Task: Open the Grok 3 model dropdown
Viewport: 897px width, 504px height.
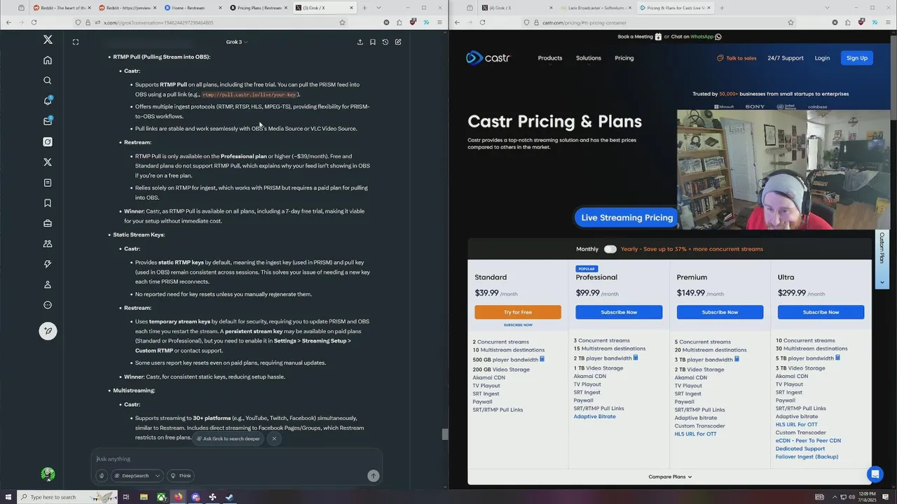Action: 237,42
